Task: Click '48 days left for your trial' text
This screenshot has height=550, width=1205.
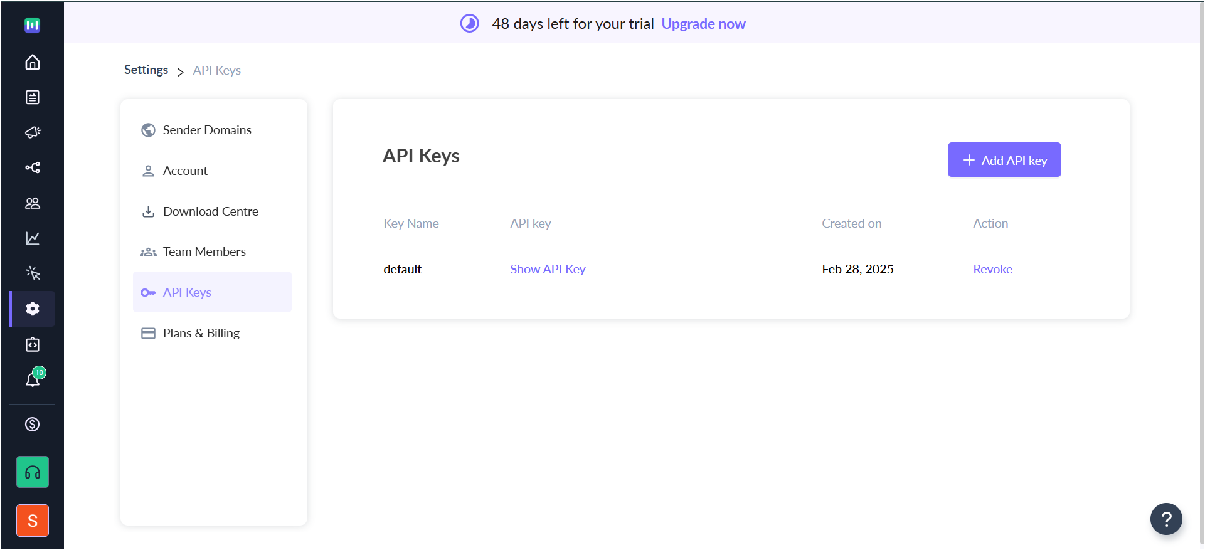Action: (573, 24)
